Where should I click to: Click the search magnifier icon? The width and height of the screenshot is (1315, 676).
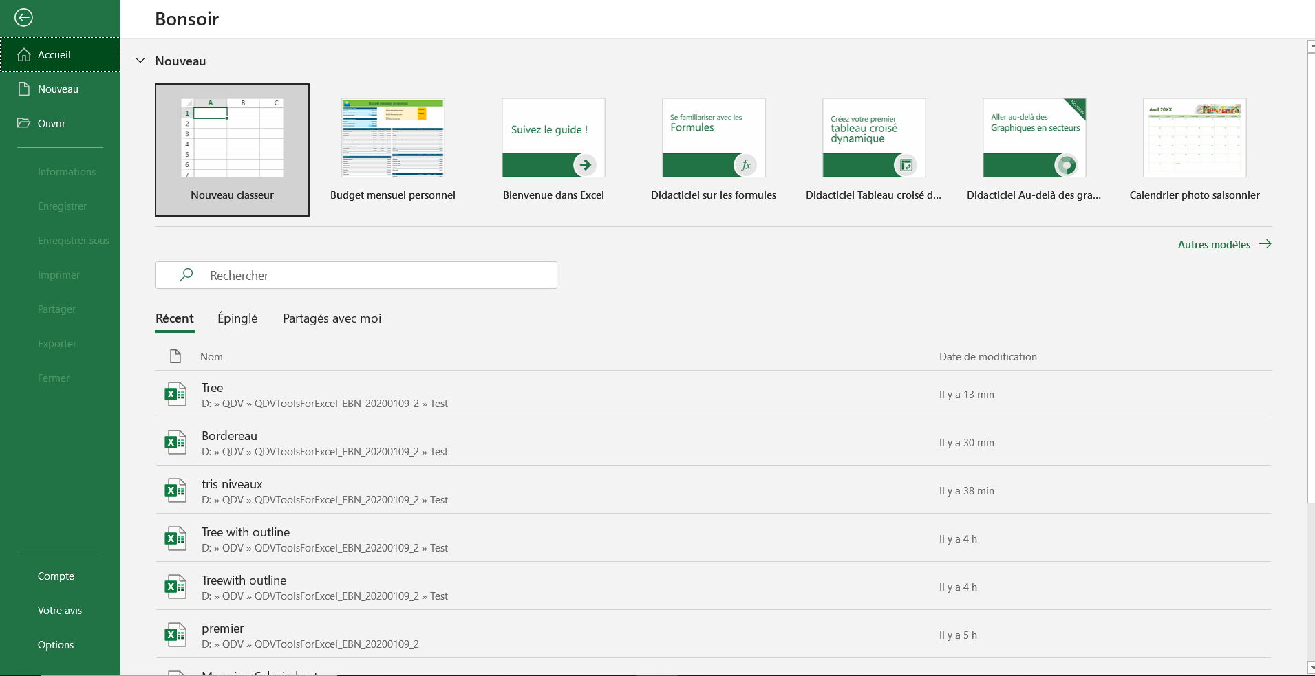(x=186, y=275)
